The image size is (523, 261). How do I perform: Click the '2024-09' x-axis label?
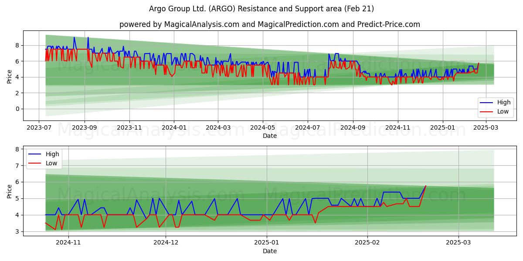[x=353, y=128]
